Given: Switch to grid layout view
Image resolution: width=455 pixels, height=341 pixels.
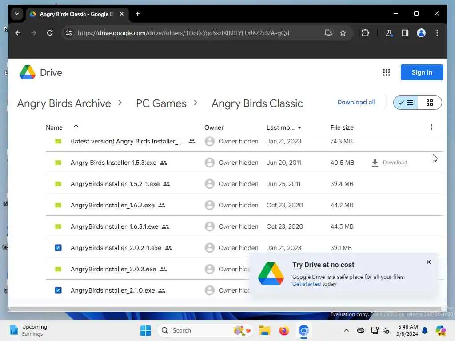Looking at the screenshot, I should click(x=430, y=103).
